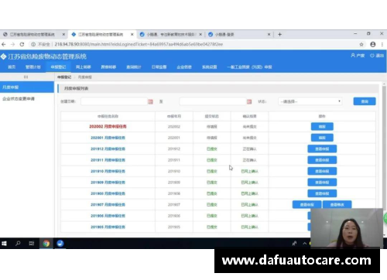Screen dimensions: 387x280
Task: Click the user account icon in header
Action: (x=353, y=56)
